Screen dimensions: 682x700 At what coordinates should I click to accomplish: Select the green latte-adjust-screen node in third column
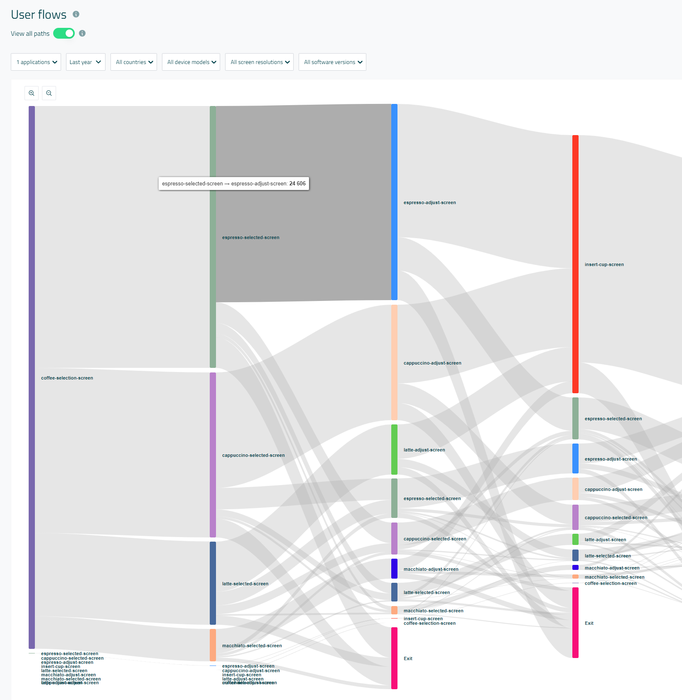[x=394, y=449]
